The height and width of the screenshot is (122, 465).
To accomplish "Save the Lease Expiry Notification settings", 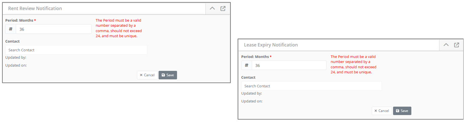I will [x=402, y=111].
